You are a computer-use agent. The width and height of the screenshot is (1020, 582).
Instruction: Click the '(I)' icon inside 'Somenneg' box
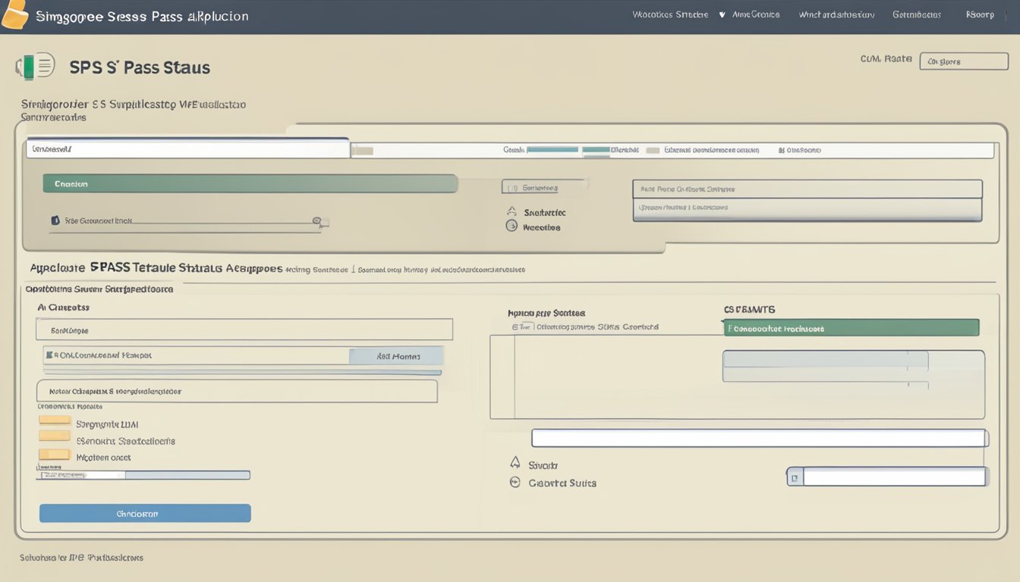pos(512,187)
